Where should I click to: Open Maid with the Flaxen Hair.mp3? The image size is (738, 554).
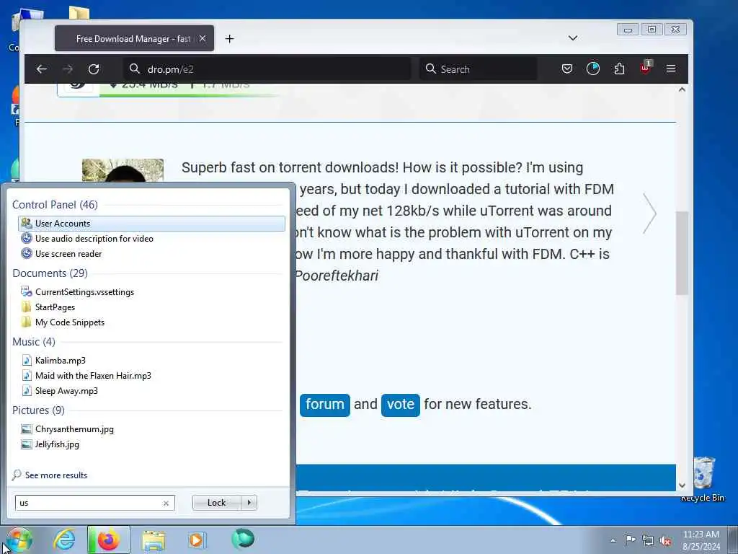coord(151,375)
